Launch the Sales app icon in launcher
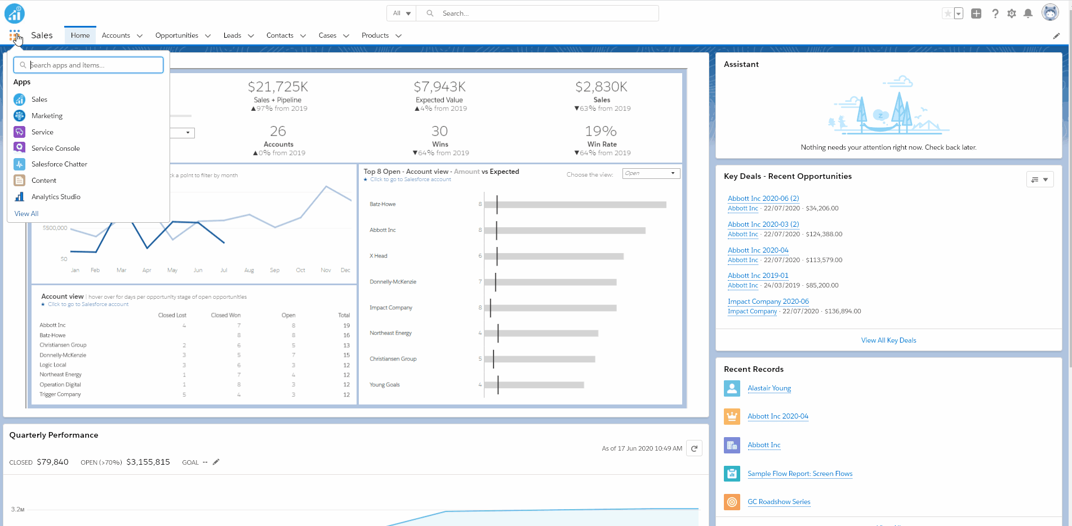 point(20,100)
